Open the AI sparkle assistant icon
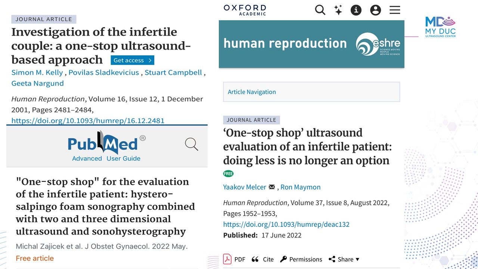This screenshot has height=269, width=478. click(338, 10)
